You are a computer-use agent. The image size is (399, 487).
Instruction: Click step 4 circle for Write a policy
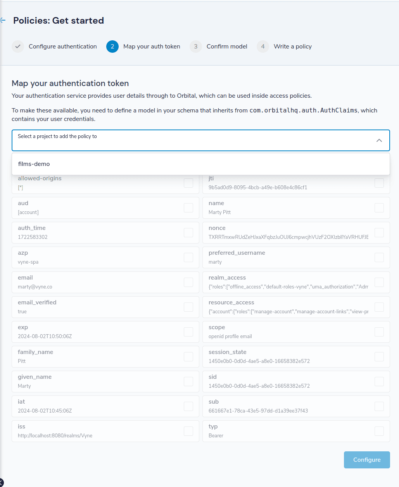point(263,47)
